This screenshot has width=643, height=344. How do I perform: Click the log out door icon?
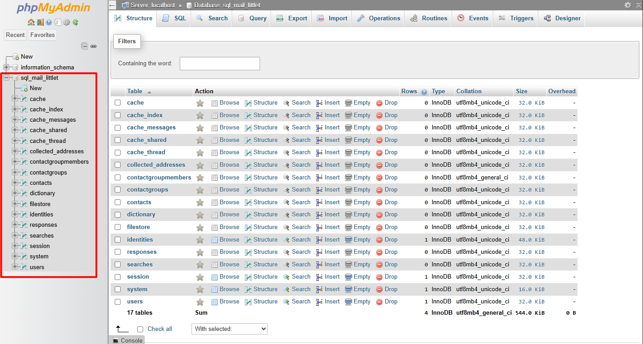(x=40, y=21)
